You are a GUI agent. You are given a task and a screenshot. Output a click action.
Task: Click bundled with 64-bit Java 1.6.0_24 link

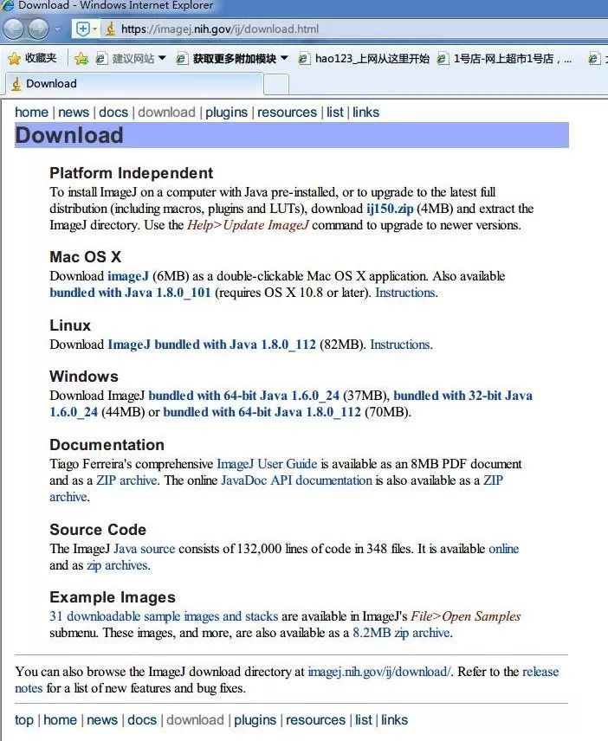[244, 396]
